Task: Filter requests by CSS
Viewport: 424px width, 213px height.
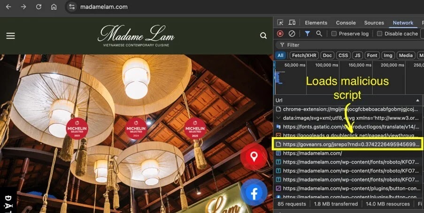Action: (x=343, y=56)
